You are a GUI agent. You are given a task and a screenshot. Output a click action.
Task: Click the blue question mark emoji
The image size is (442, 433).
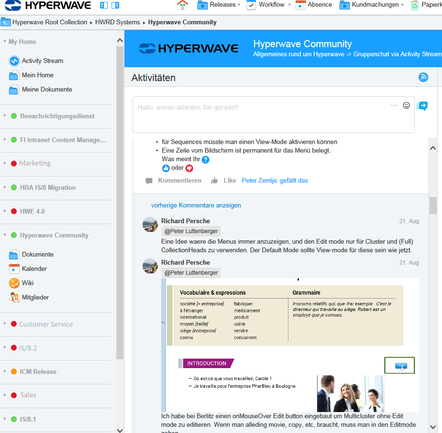click(x=206, y=160)
